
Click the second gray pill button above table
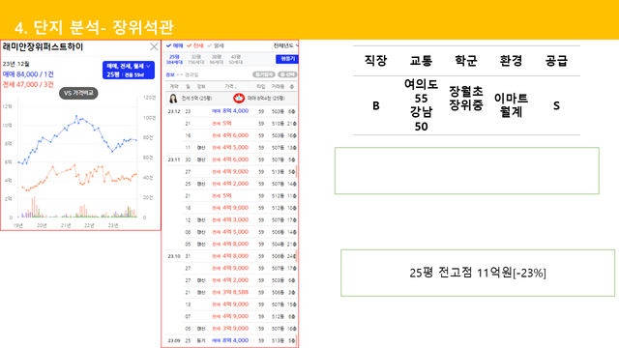pyautogui.click(x=287, y=74)
